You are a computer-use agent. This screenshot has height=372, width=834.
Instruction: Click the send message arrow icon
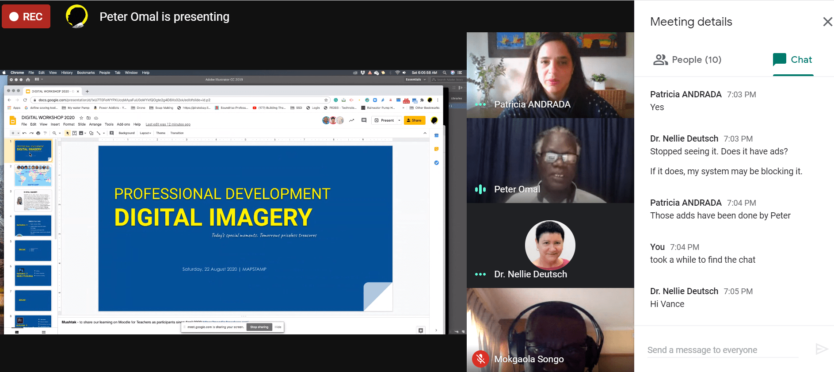click(822, 349)
